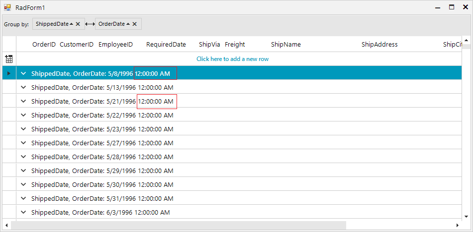
Task: Select the 5/13/1996 group row text
Action: click(102, 87)
